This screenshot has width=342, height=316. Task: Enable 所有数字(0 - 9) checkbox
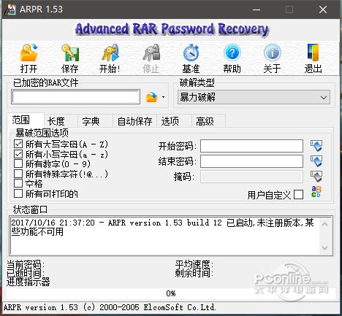(18, 163)
